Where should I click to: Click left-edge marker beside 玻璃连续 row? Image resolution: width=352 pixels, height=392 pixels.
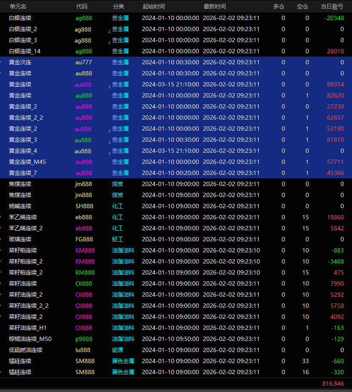1,239
